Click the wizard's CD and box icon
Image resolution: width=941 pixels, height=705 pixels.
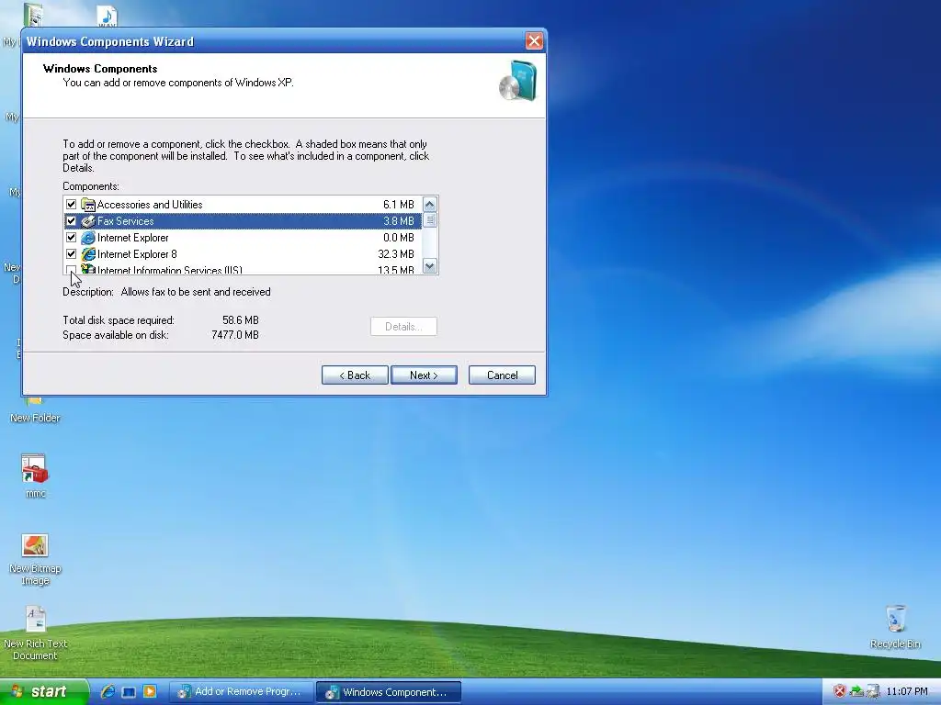point(517,81)
